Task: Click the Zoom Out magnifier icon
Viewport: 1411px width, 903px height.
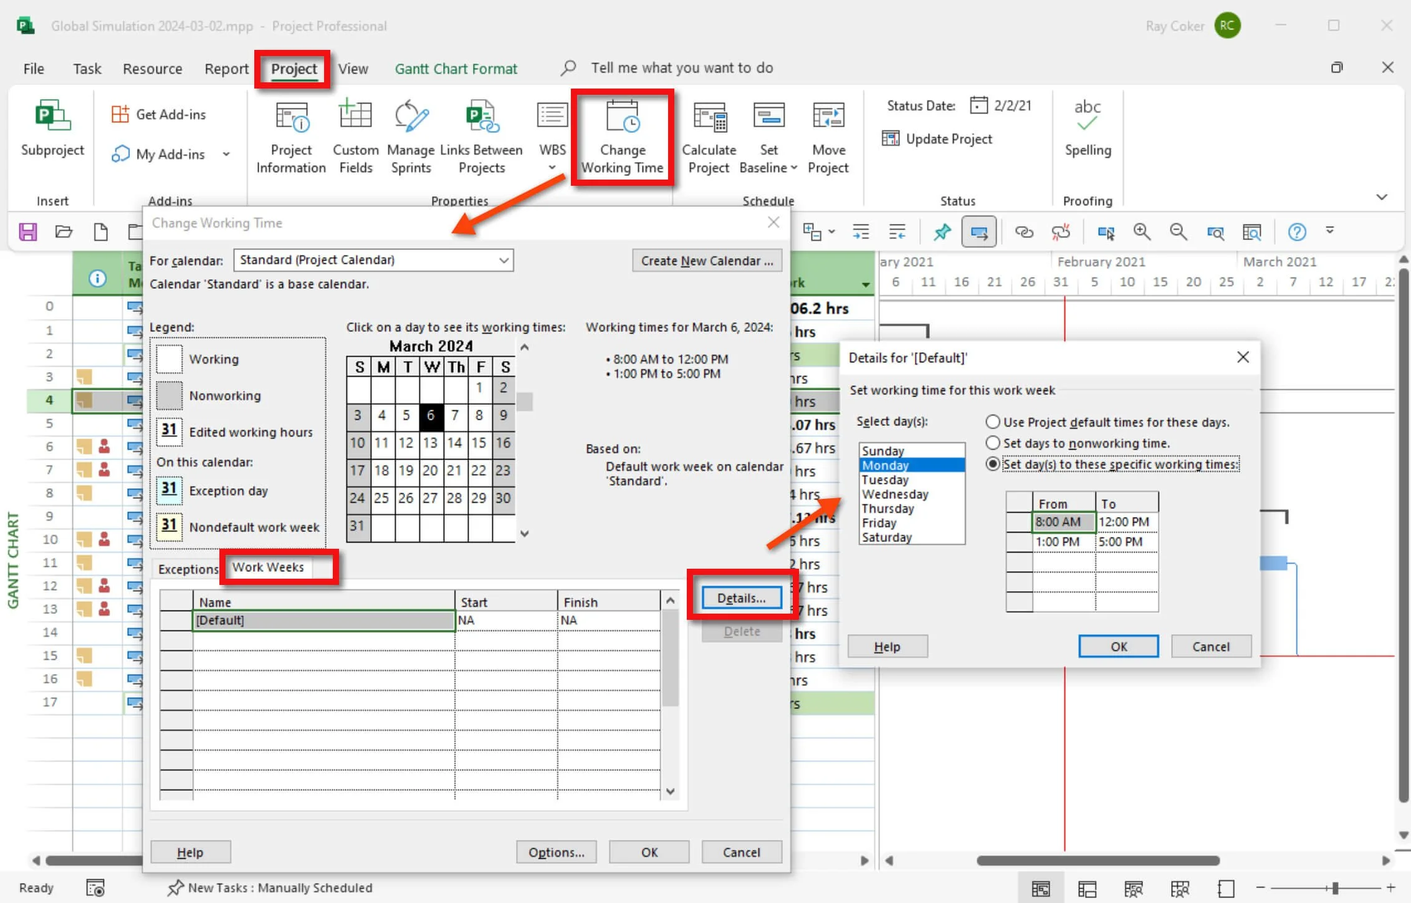Action: [x=1178, y=232]
